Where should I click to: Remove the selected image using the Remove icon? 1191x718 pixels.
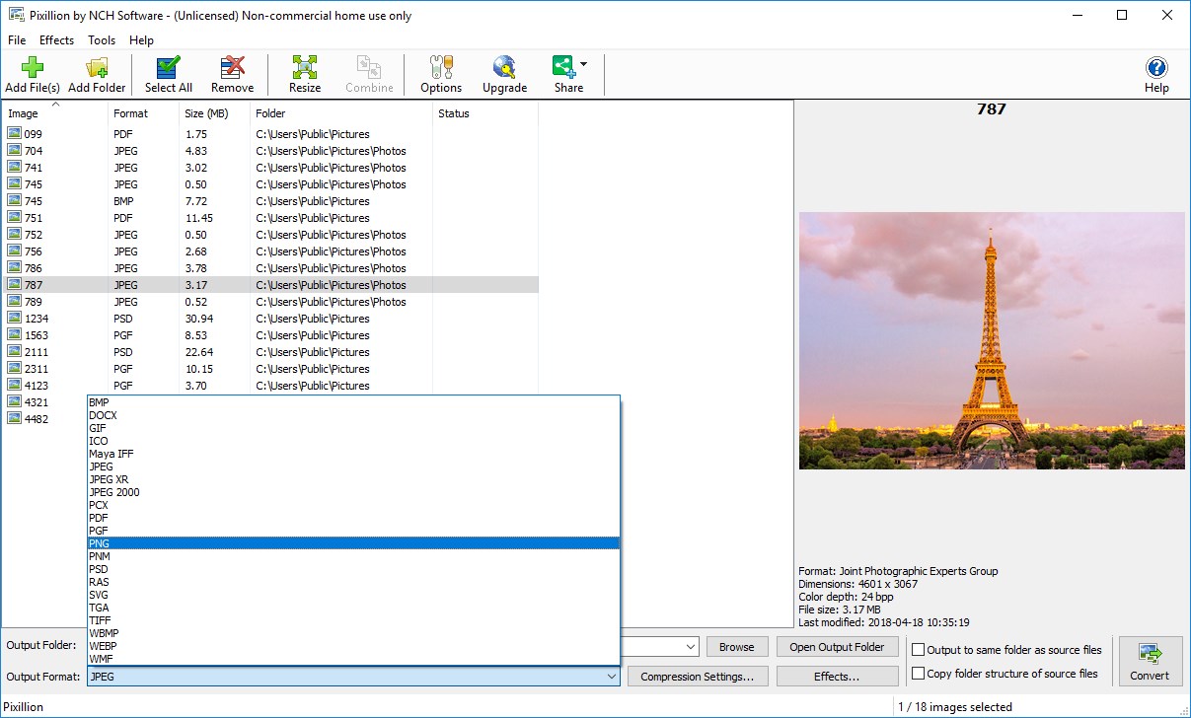pyautogui.click(x=232, y=69)
